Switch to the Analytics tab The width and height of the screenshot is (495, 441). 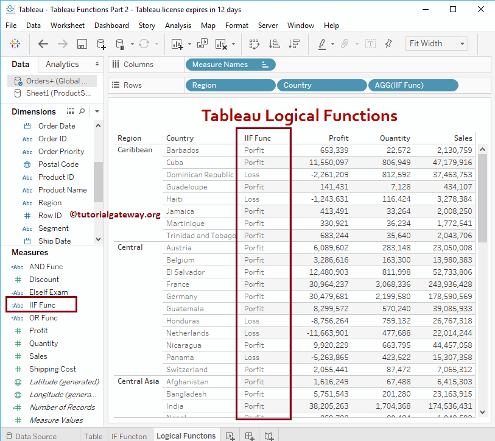(63, 64)
